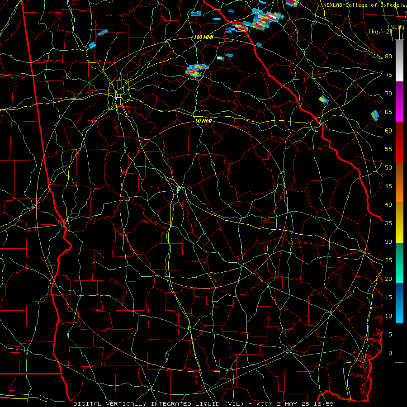Click the "40" scale value
This screenshot has width=407, height=407.
[388, 204]
